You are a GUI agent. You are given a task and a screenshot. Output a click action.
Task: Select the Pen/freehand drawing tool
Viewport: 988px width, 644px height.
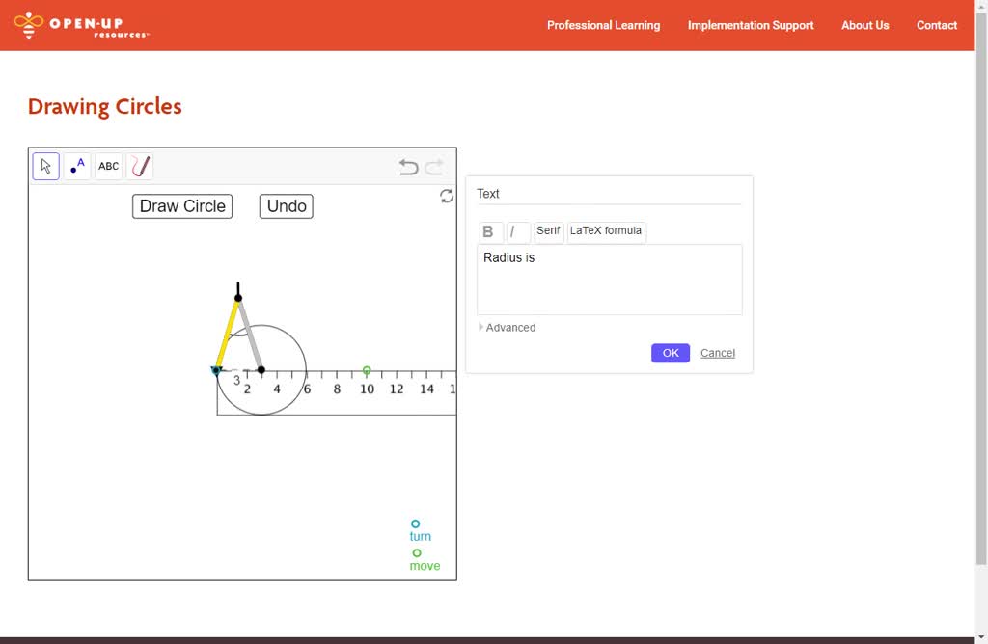[x=139, y=166]
